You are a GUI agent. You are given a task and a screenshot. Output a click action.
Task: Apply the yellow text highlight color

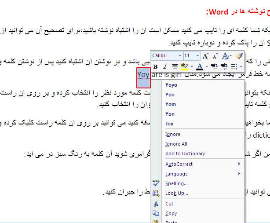[185, 67]
